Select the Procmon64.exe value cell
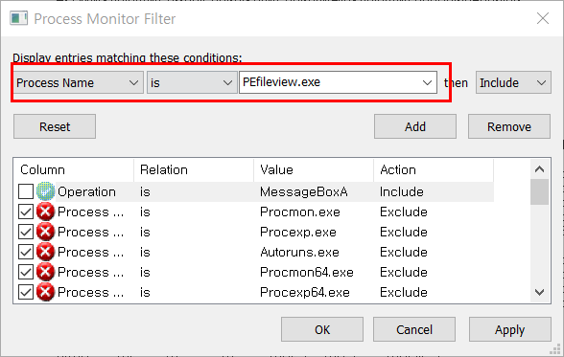 pos(307,273)
